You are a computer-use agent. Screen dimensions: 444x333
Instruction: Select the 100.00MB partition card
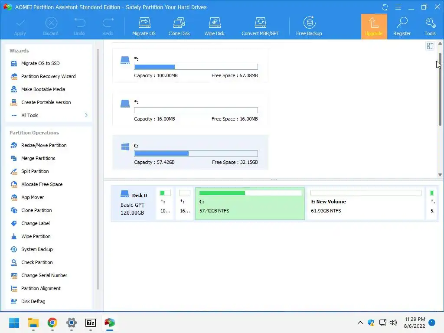(x=190, y=66)
